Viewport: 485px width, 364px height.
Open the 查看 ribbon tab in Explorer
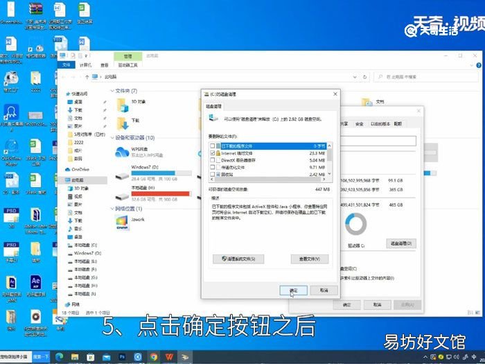(105, 65)
